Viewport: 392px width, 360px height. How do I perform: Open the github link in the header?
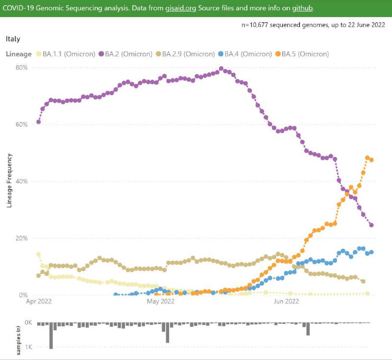coord(302,8)
